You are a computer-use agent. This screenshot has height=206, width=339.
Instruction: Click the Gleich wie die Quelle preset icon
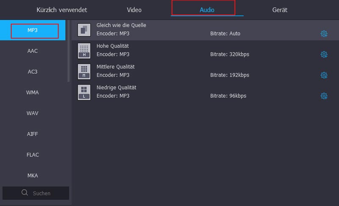coord(84,30)
